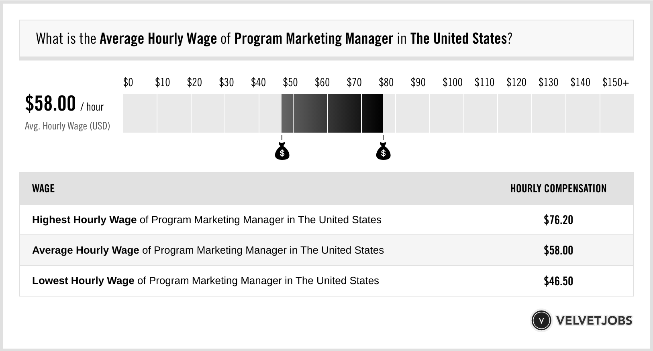Open the VELVETJOBS brand text link
Screen dimensions: 653x351
pos(594,321)
